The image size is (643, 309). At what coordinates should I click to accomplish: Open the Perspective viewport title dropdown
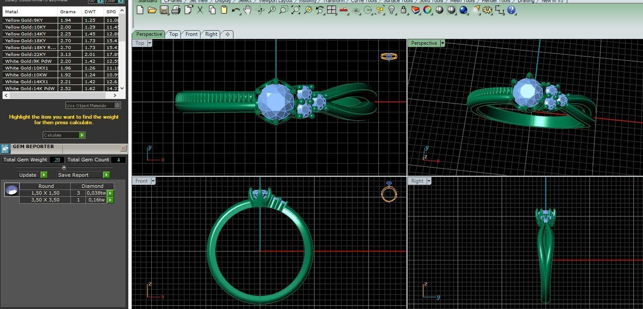tap(442, 43)
